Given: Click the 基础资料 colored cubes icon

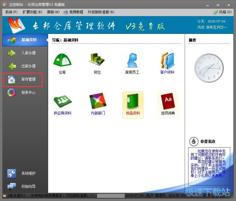Looking at the screenshot, I should click(x=12, y=40).
